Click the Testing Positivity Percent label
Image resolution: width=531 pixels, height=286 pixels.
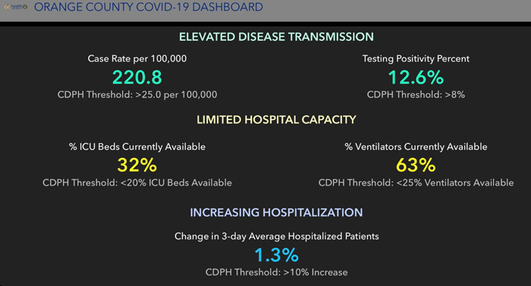pyautogui.click(x=416, y=59)
